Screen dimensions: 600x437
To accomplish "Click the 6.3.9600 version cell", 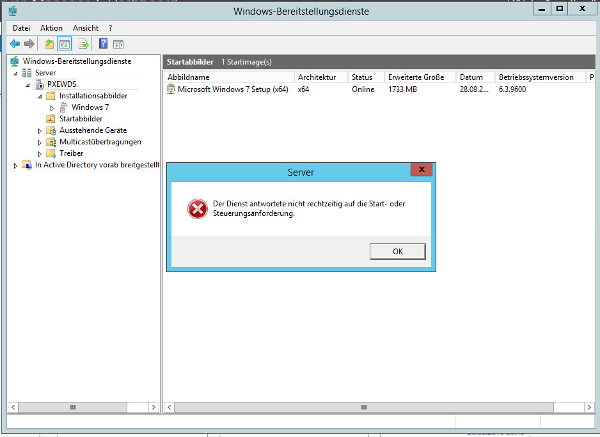I will tap(512, 89).
